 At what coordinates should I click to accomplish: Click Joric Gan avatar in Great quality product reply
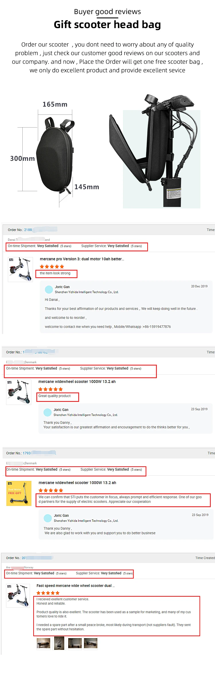(48, 413)
